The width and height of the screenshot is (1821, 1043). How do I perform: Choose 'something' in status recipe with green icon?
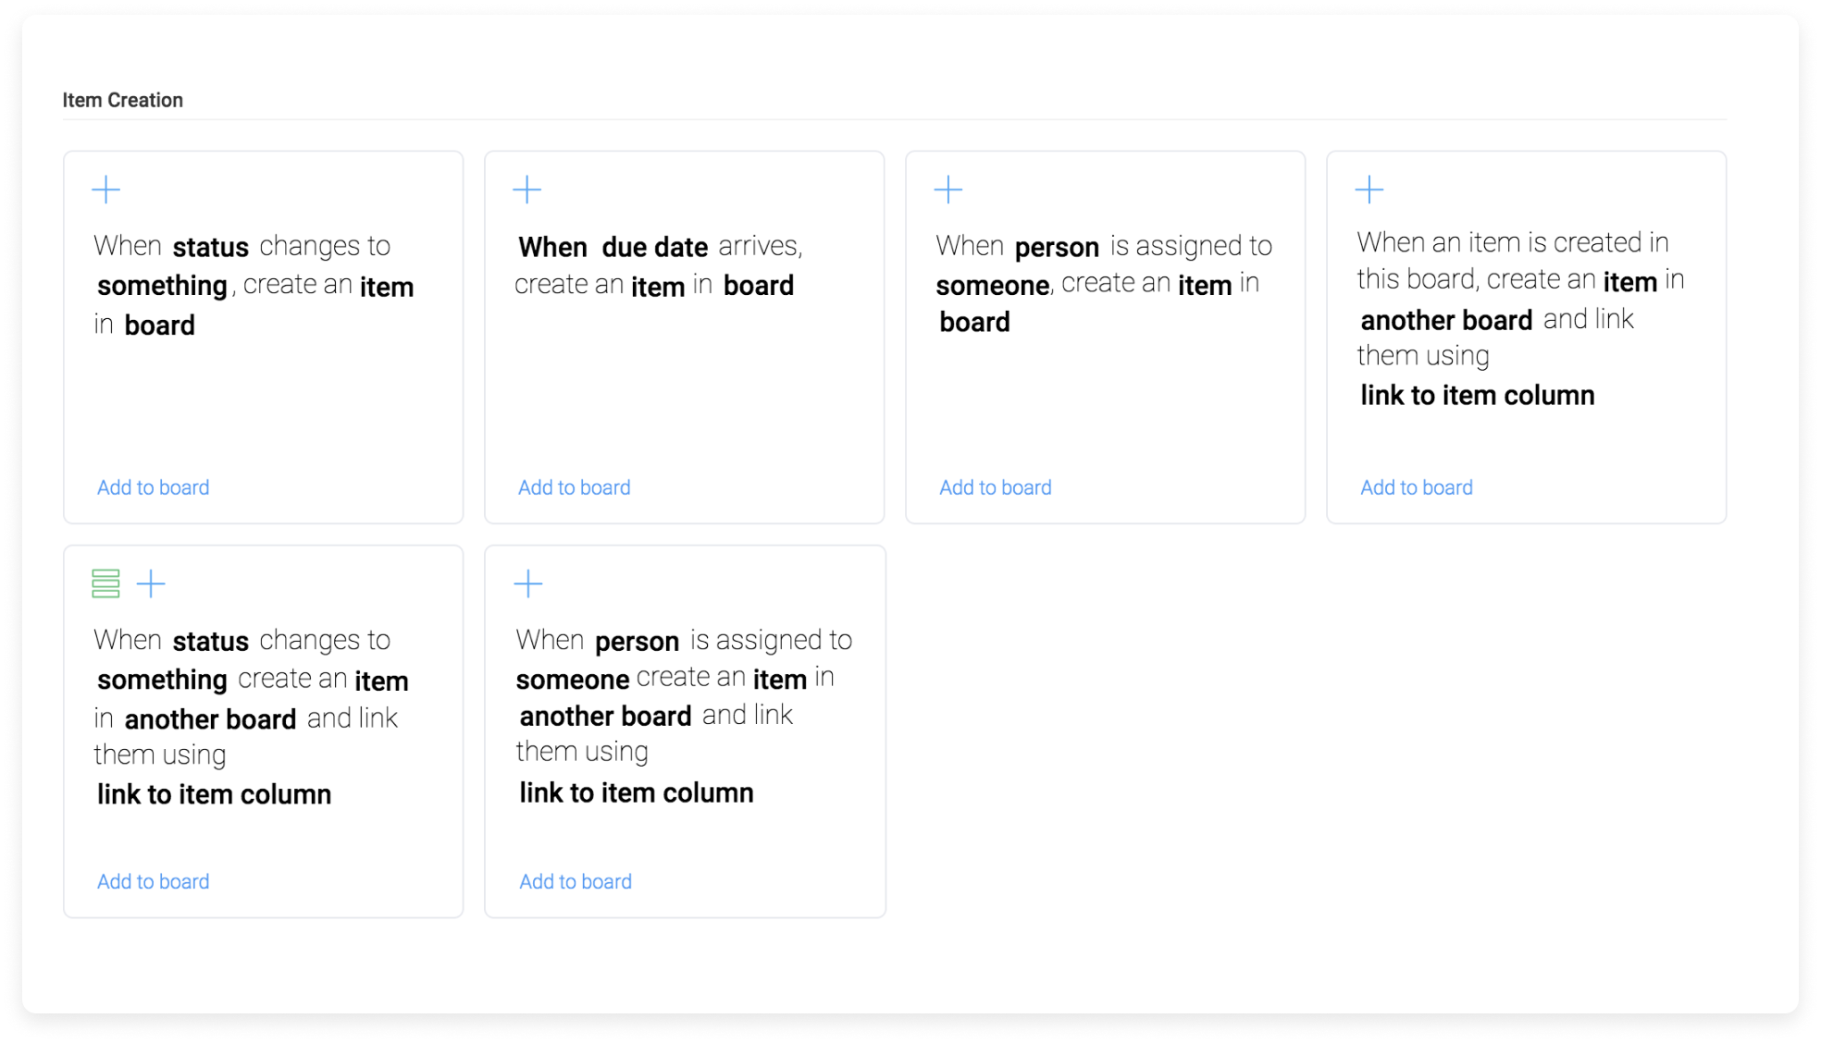pos(162,680)
